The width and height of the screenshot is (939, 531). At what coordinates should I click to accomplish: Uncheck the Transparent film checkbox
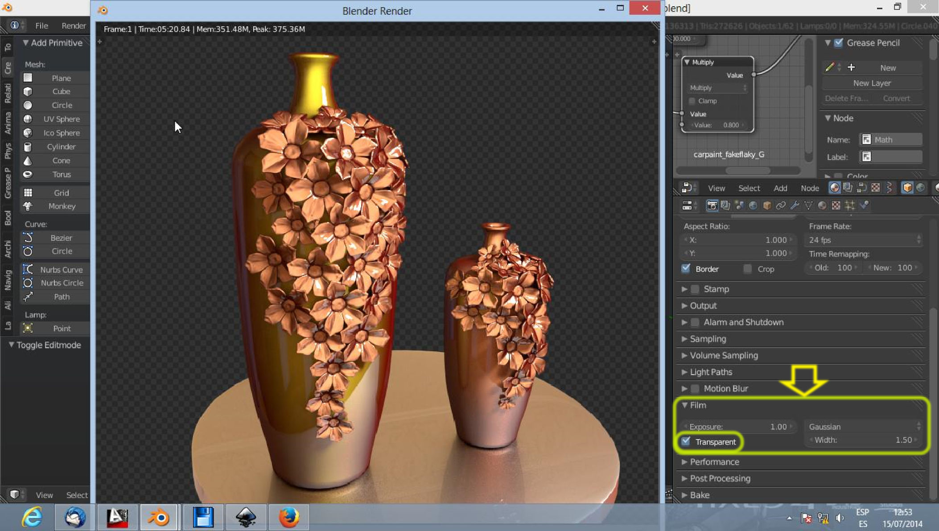(x=686, y=441)
